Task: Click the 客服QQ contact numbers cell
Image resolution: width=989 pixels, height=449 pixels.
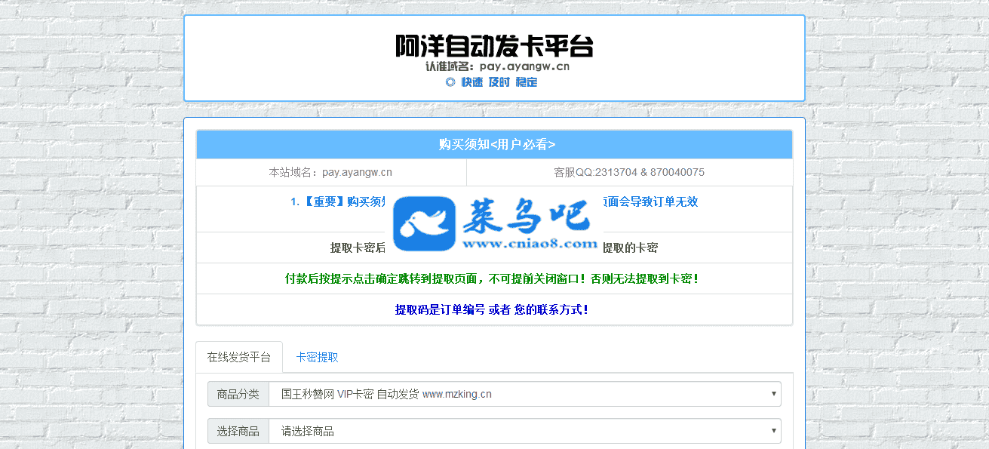Action: click(629, 172)
